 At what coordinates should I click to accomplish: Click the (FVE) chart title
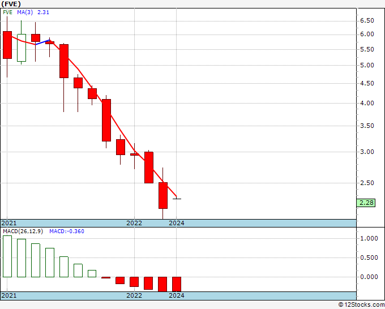[11, 4]
